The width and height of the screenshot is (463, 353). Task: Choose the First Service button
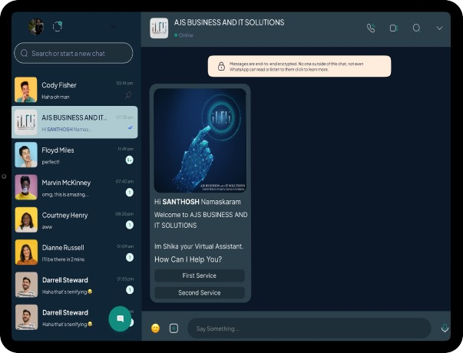[x=200, y=275]
